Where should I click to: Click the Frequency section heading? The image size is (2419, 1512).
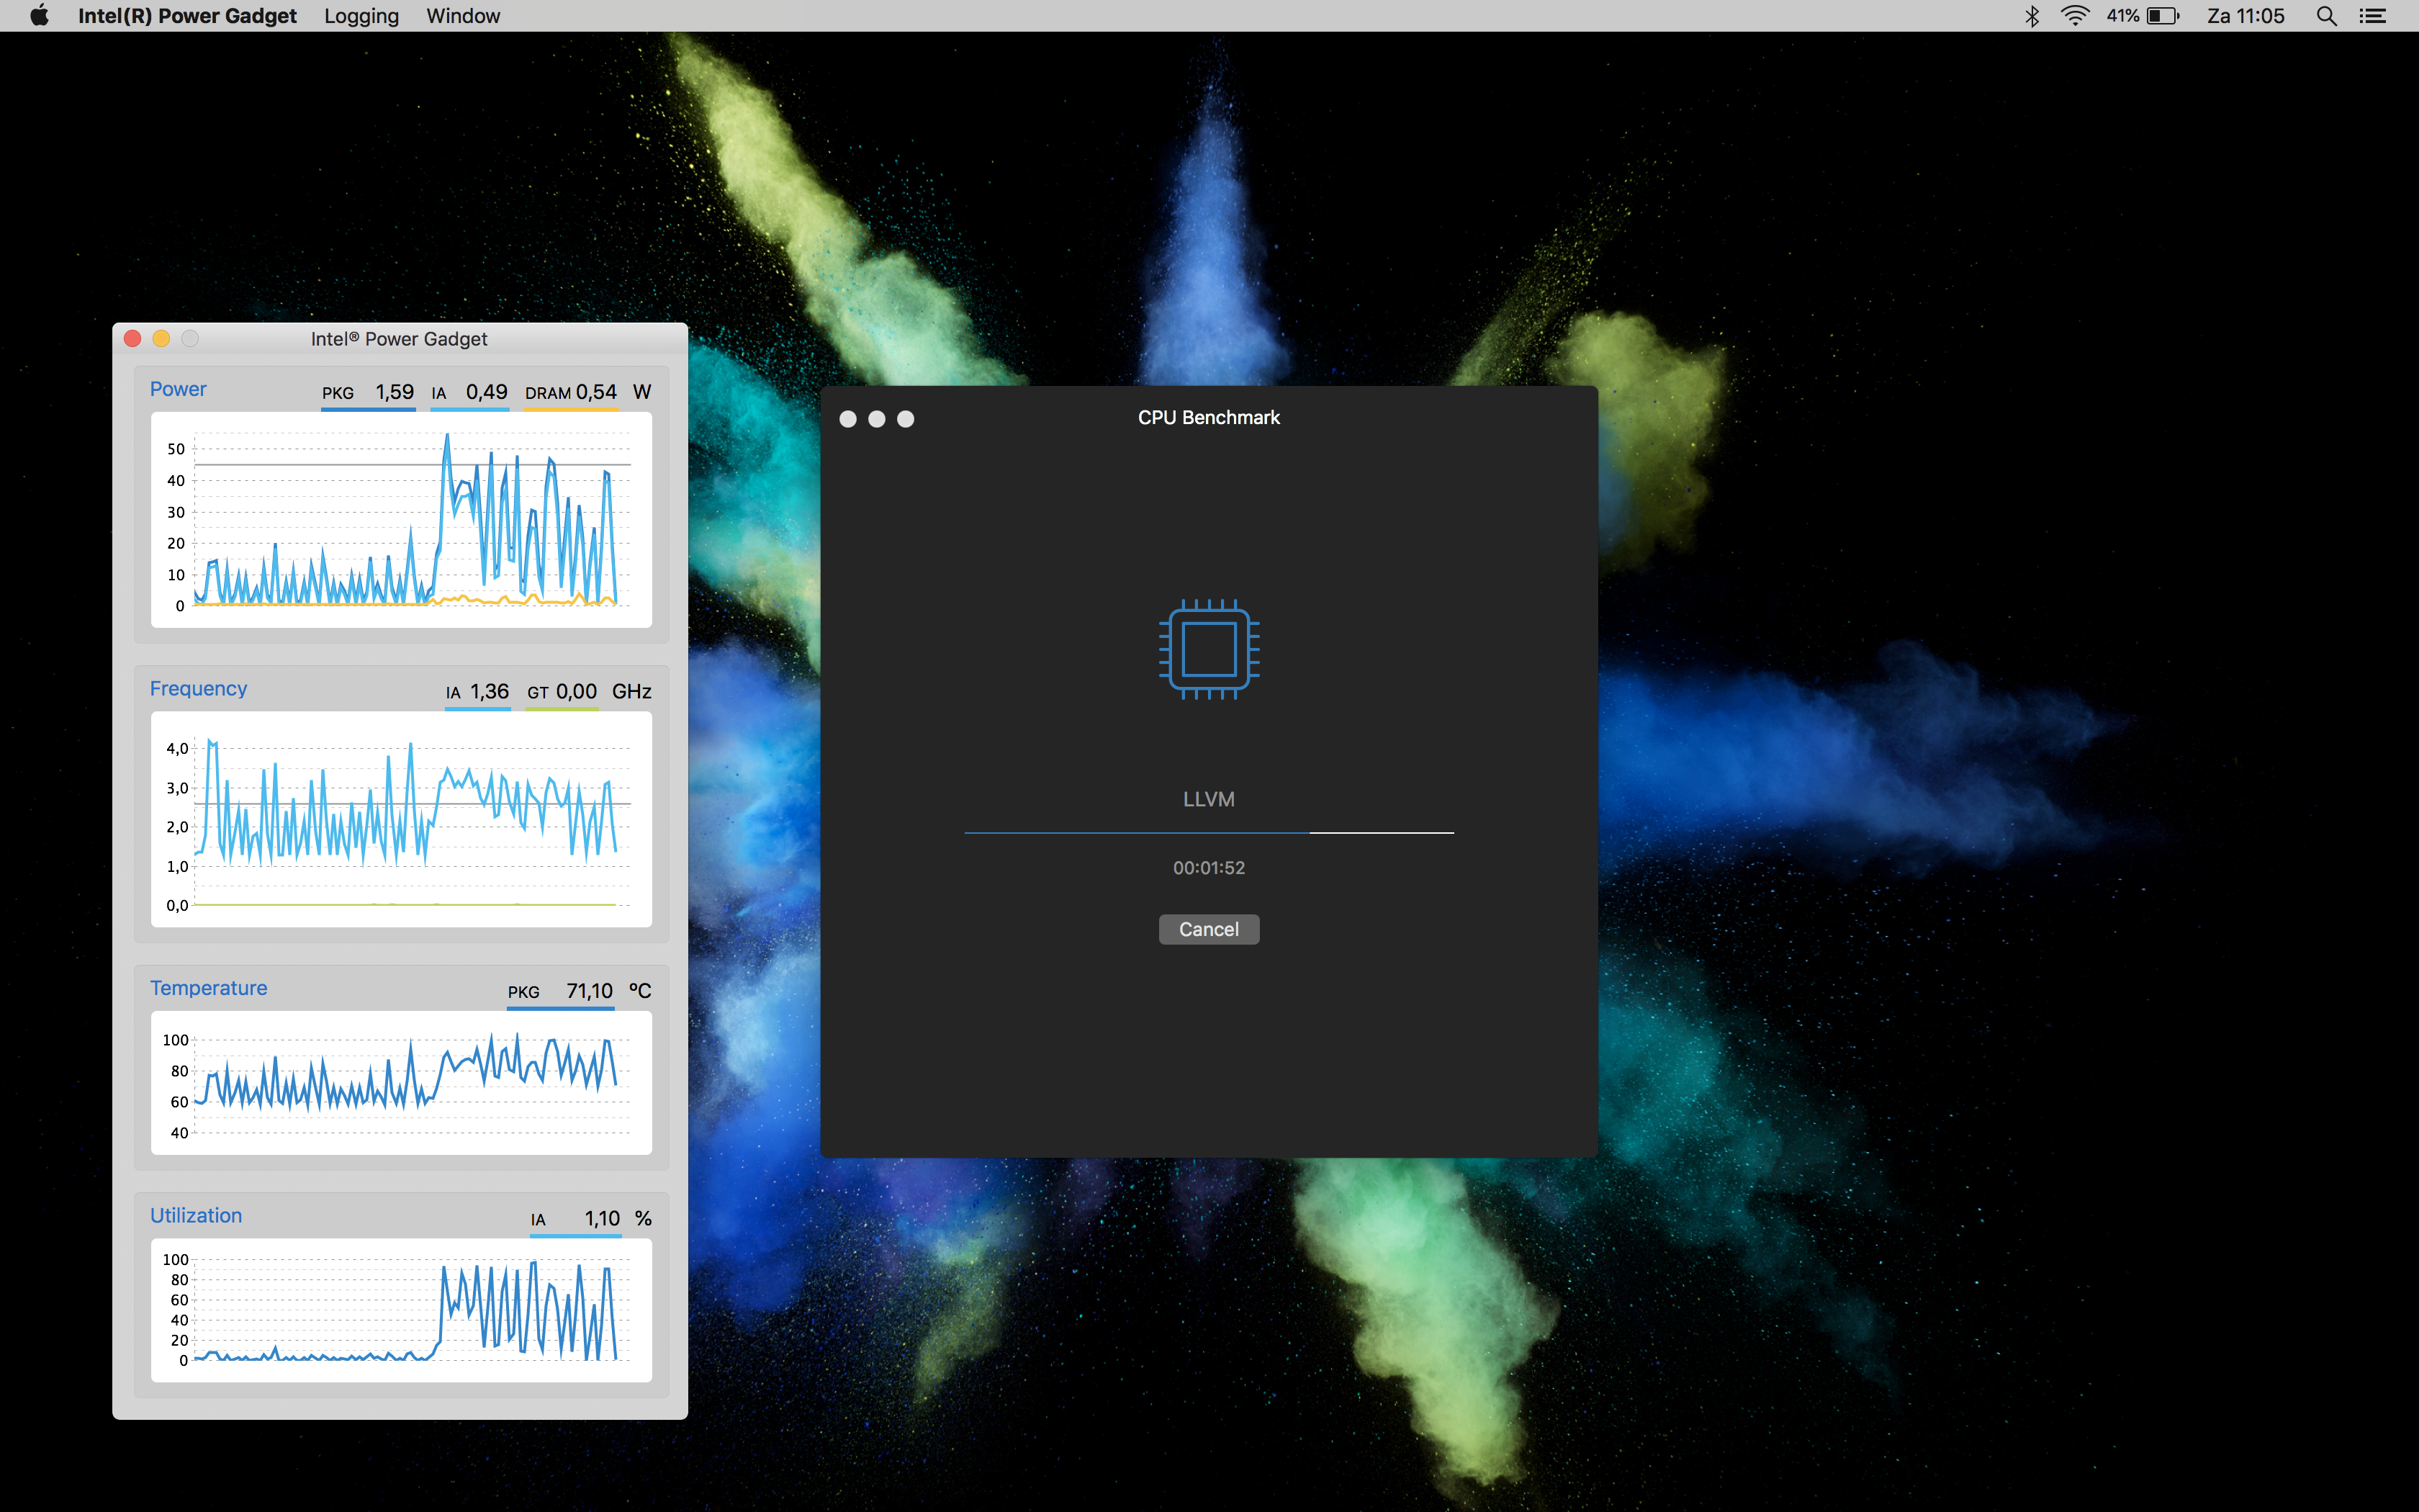click(198, 689)
